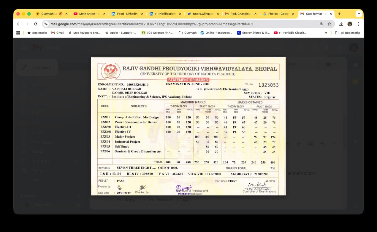Image resolution: width=377 pixels, height=232 pixels.
Task: Open the Gmail bookmark shortcut
Action: 58,33
